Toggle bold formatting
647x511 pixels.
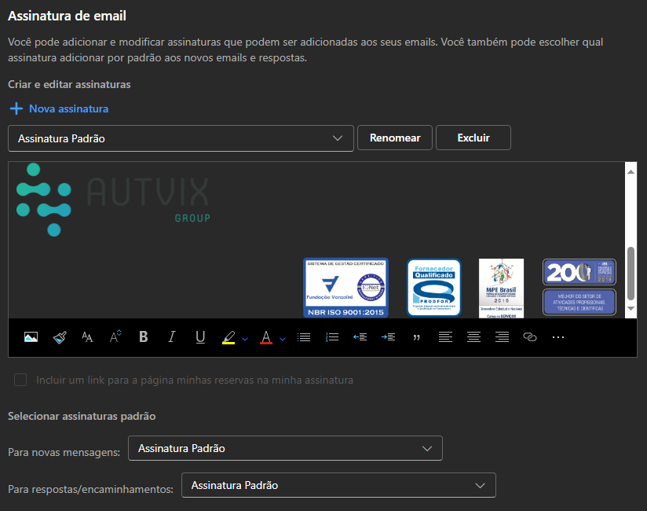143,337
